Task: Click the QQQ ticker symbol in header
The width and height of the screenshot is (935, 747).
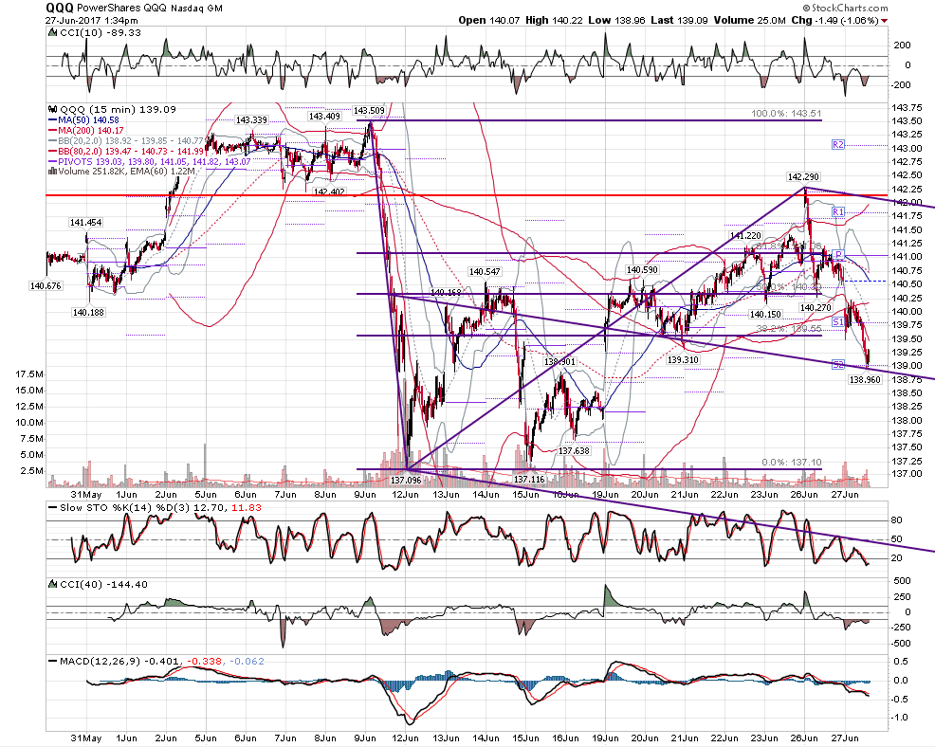Action: pos(60,8)
